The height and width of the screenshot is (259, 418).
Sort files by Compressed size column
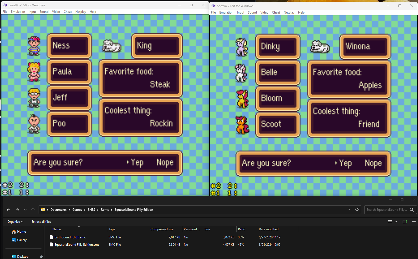click(x=162, y=229)
